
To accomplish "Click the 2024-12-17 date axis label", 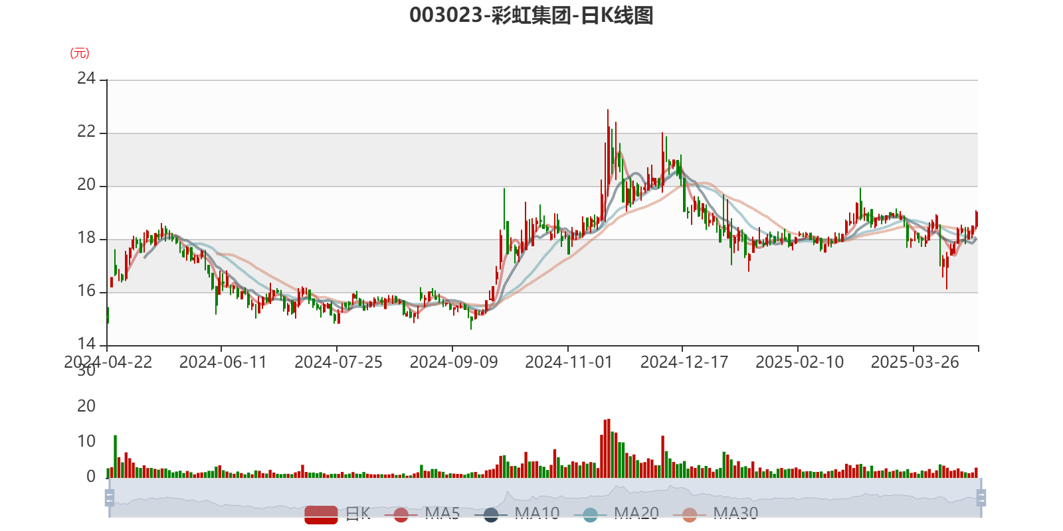I will tap(684, 362).
